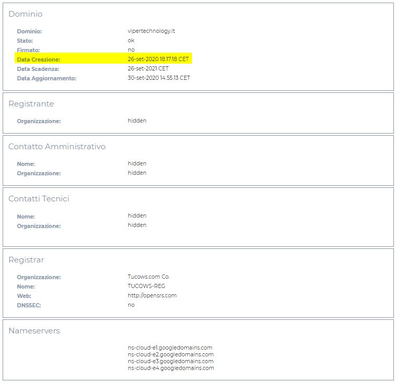Click hidden Organizzazione value under Registrante

pos(137,121)
